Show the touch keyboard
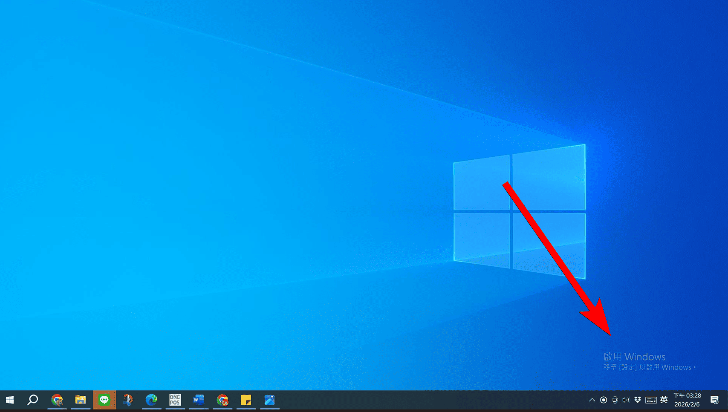728x412 pixels. click(x=651, y=400)
